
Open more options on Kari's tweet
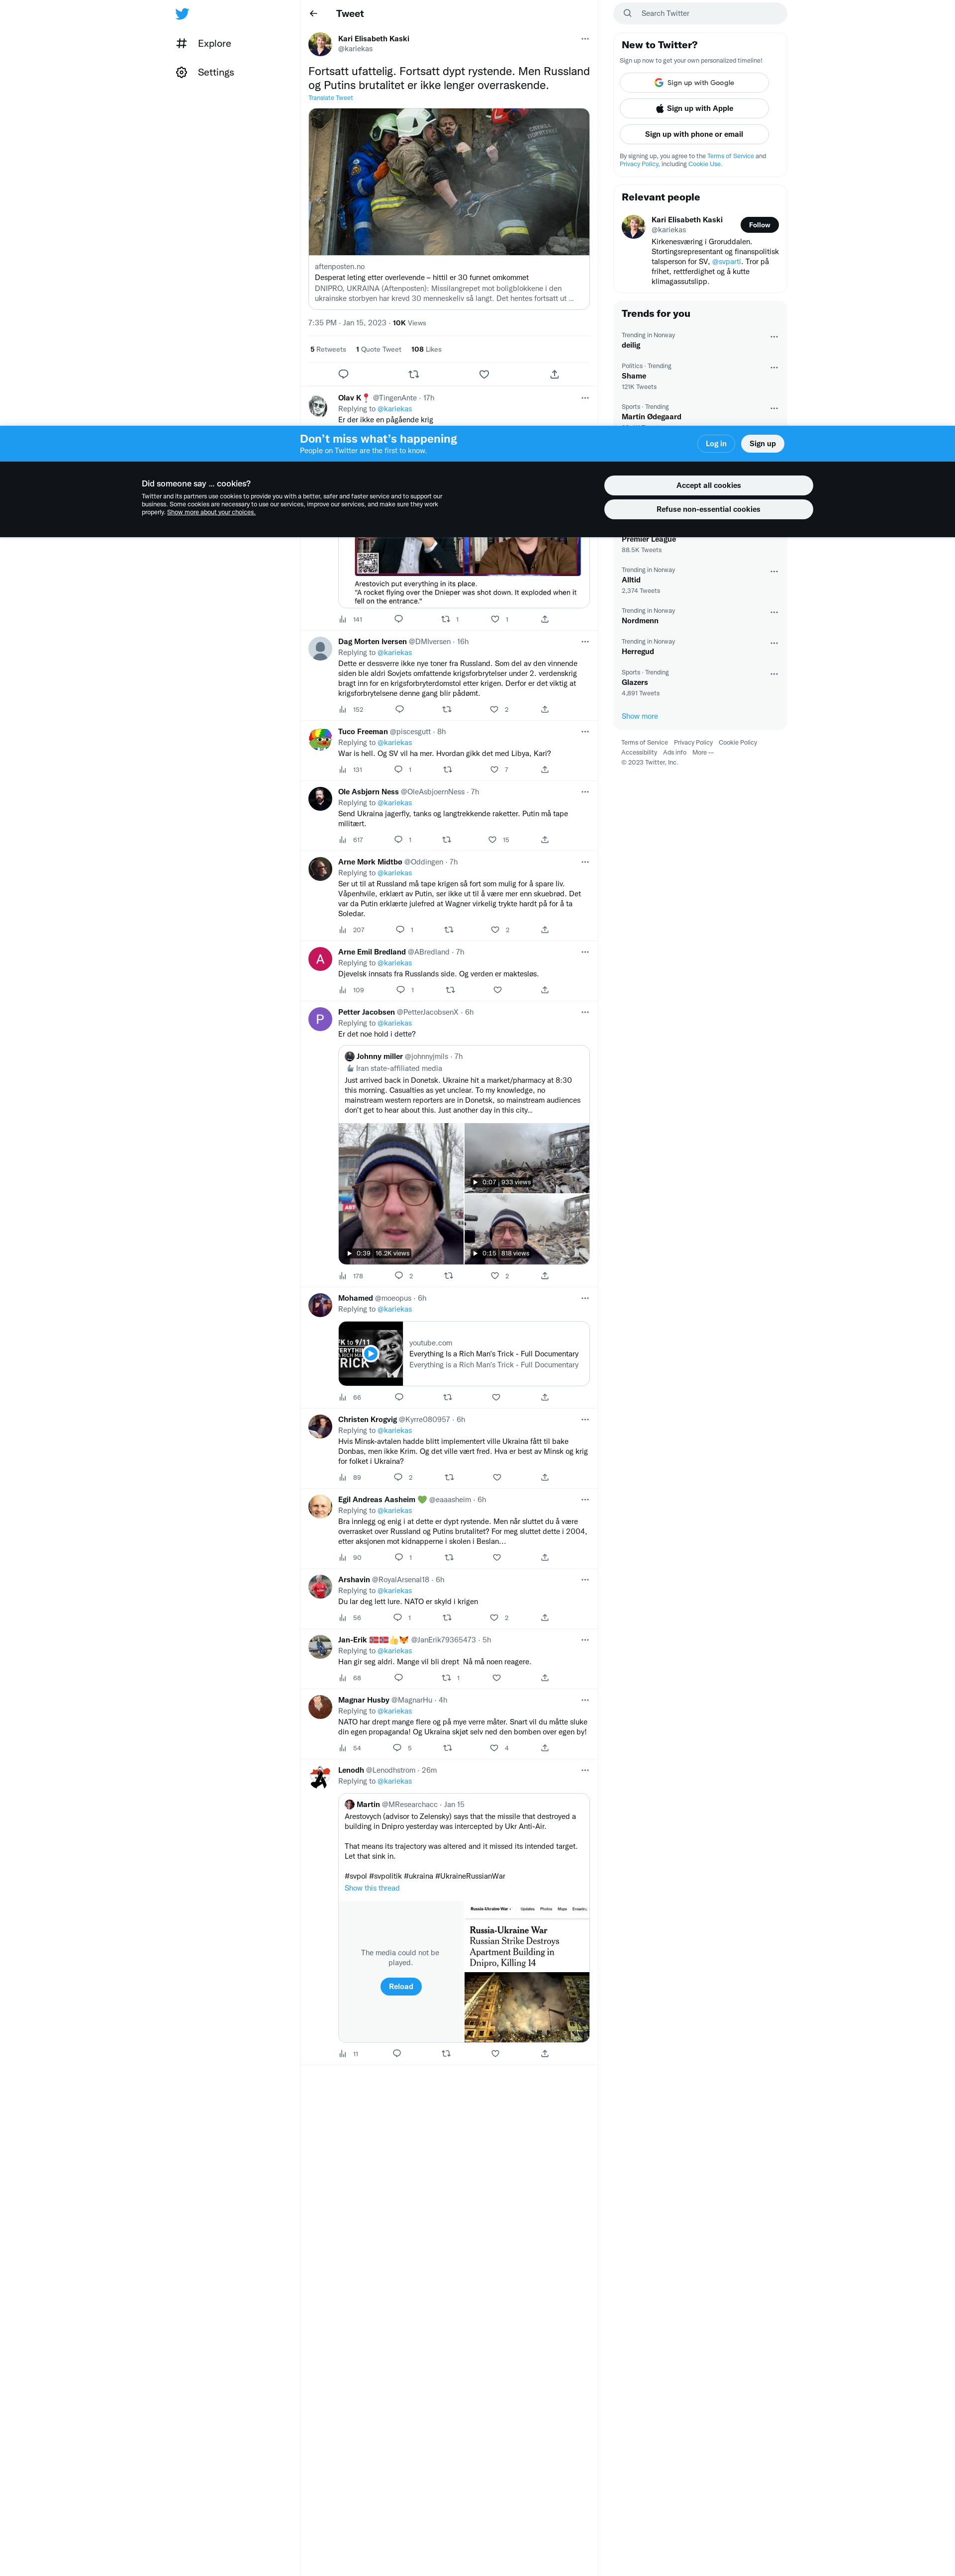[585, 39]
